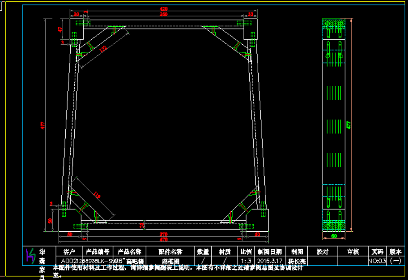
Task: Click the 477 dimension beside the side view
Action: (x=349, y=125)
